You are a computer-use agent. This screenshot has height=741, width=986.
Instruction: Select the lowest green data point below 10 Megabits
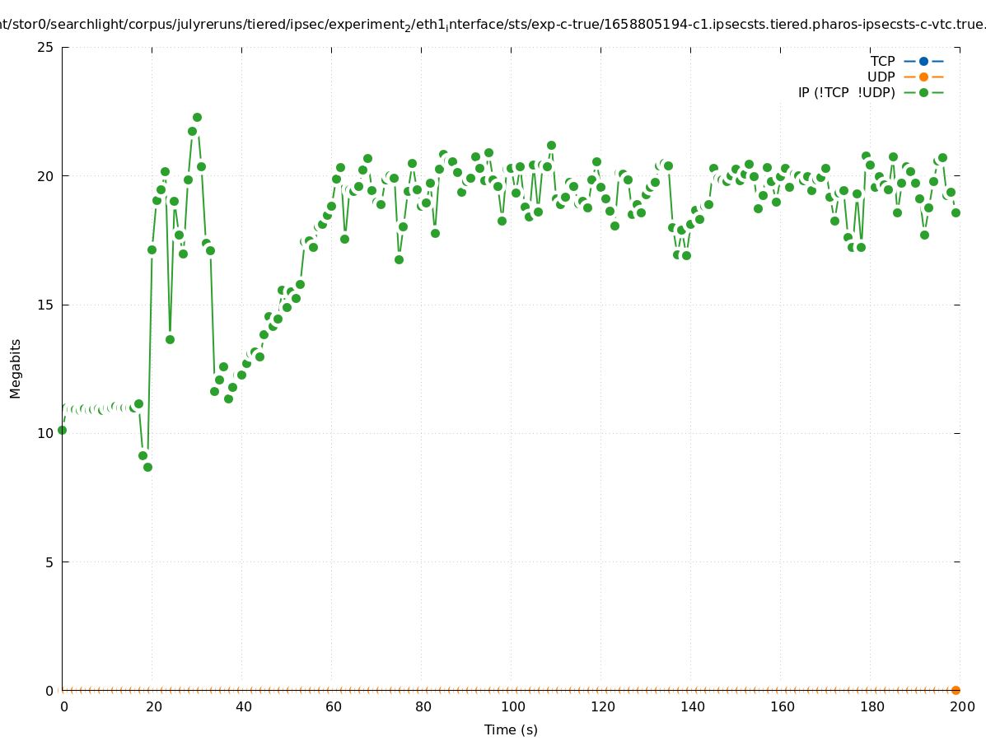pyautogui.click(x=147, y=467)
